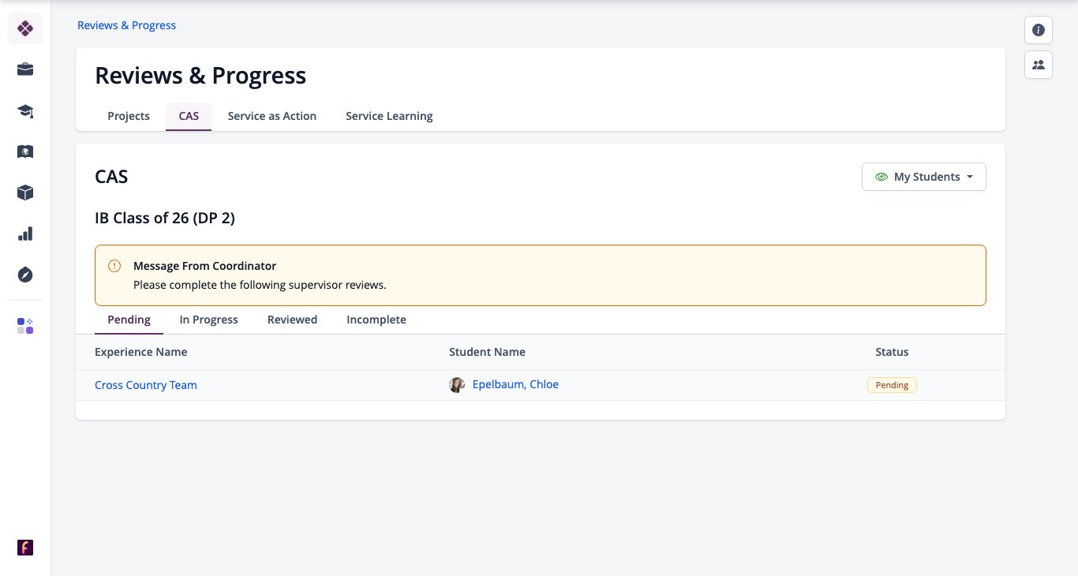Expand the My Students dropdown

[x=924, y=177]
